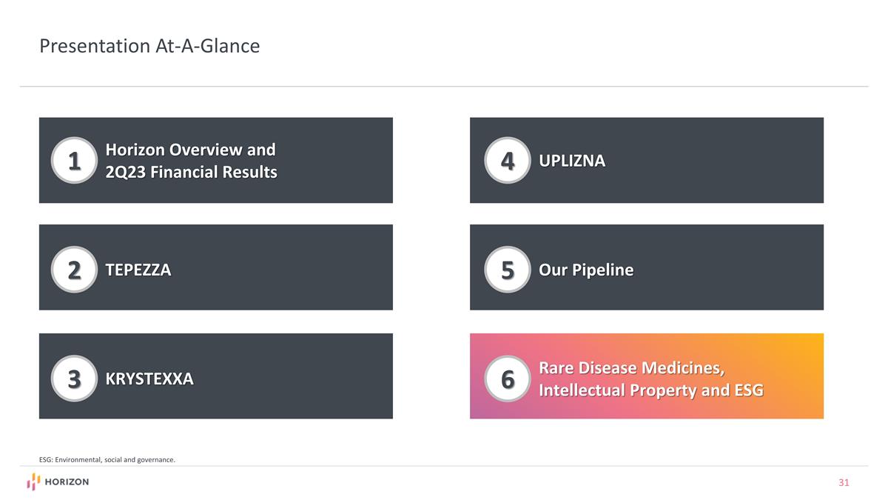Open the UPLIZNA section label
888x500 pixels.
click(x=572, y=161)
